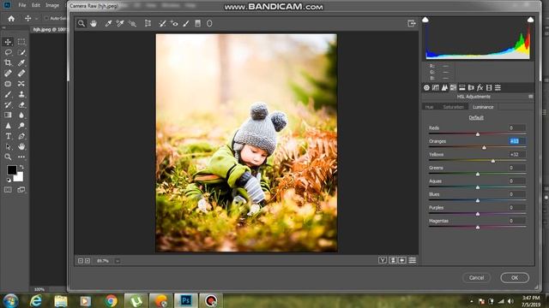
Task: Switch to the Saturation tab
Action: click(453, 107)
